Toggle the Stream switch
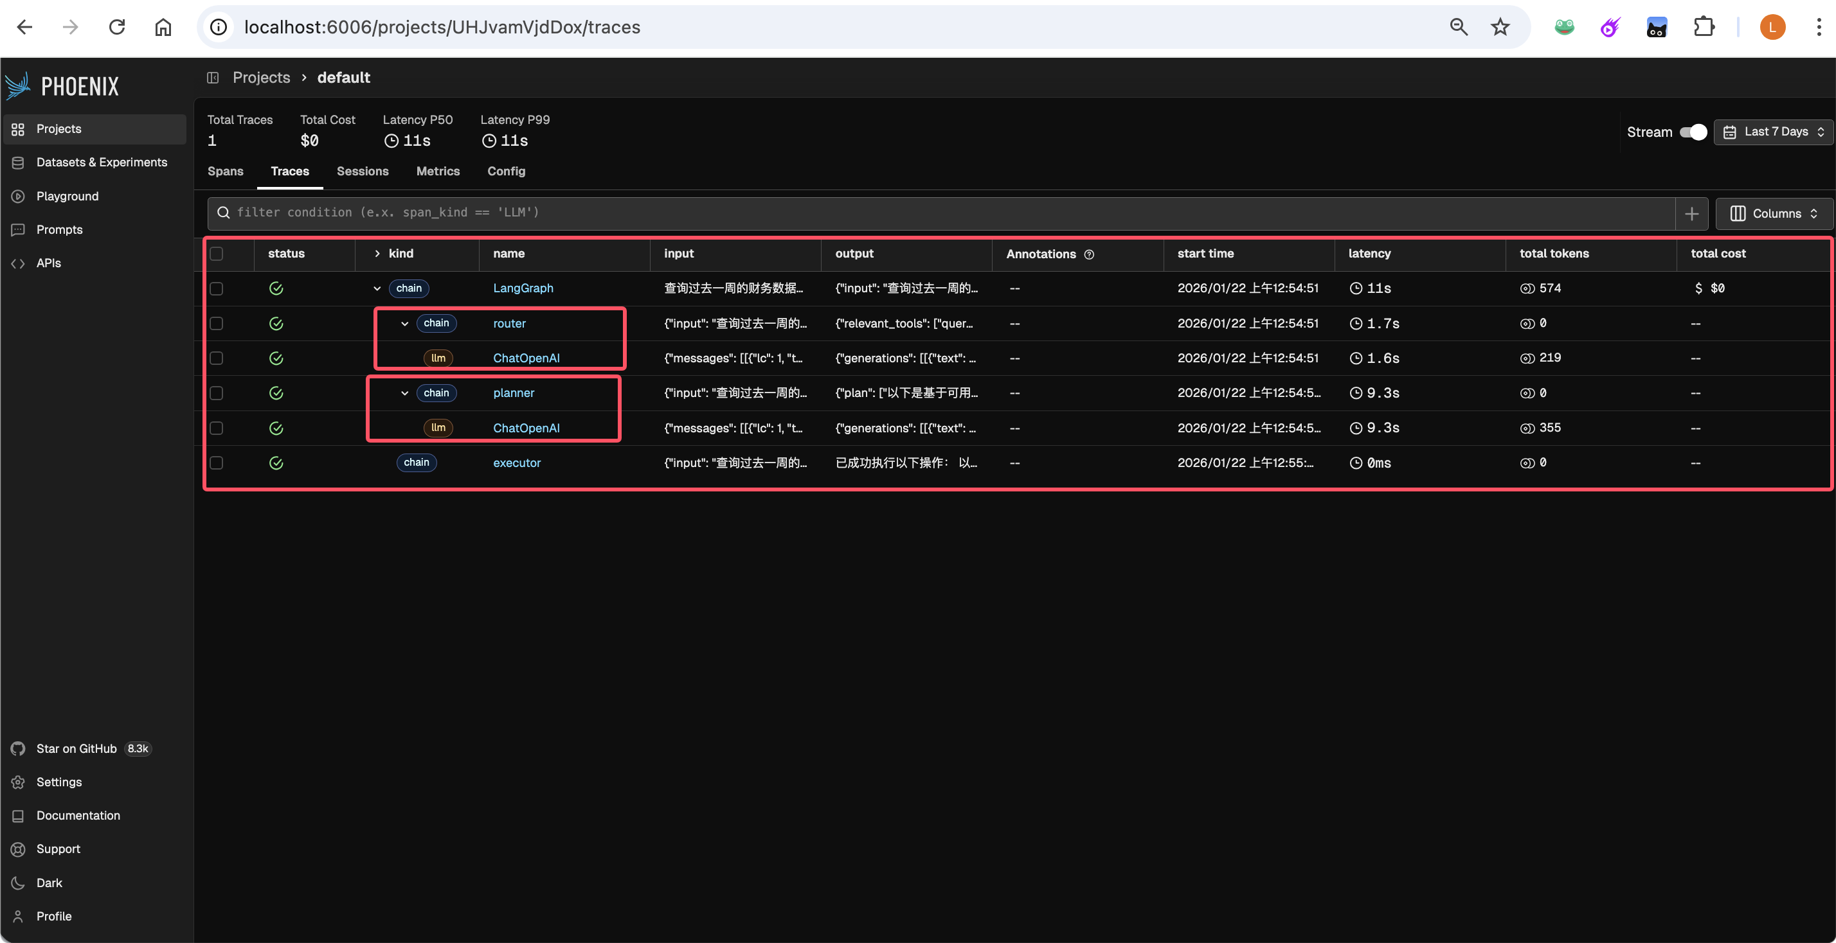The height and width of the screenshot is (943, 1836). pos(1693,132)
